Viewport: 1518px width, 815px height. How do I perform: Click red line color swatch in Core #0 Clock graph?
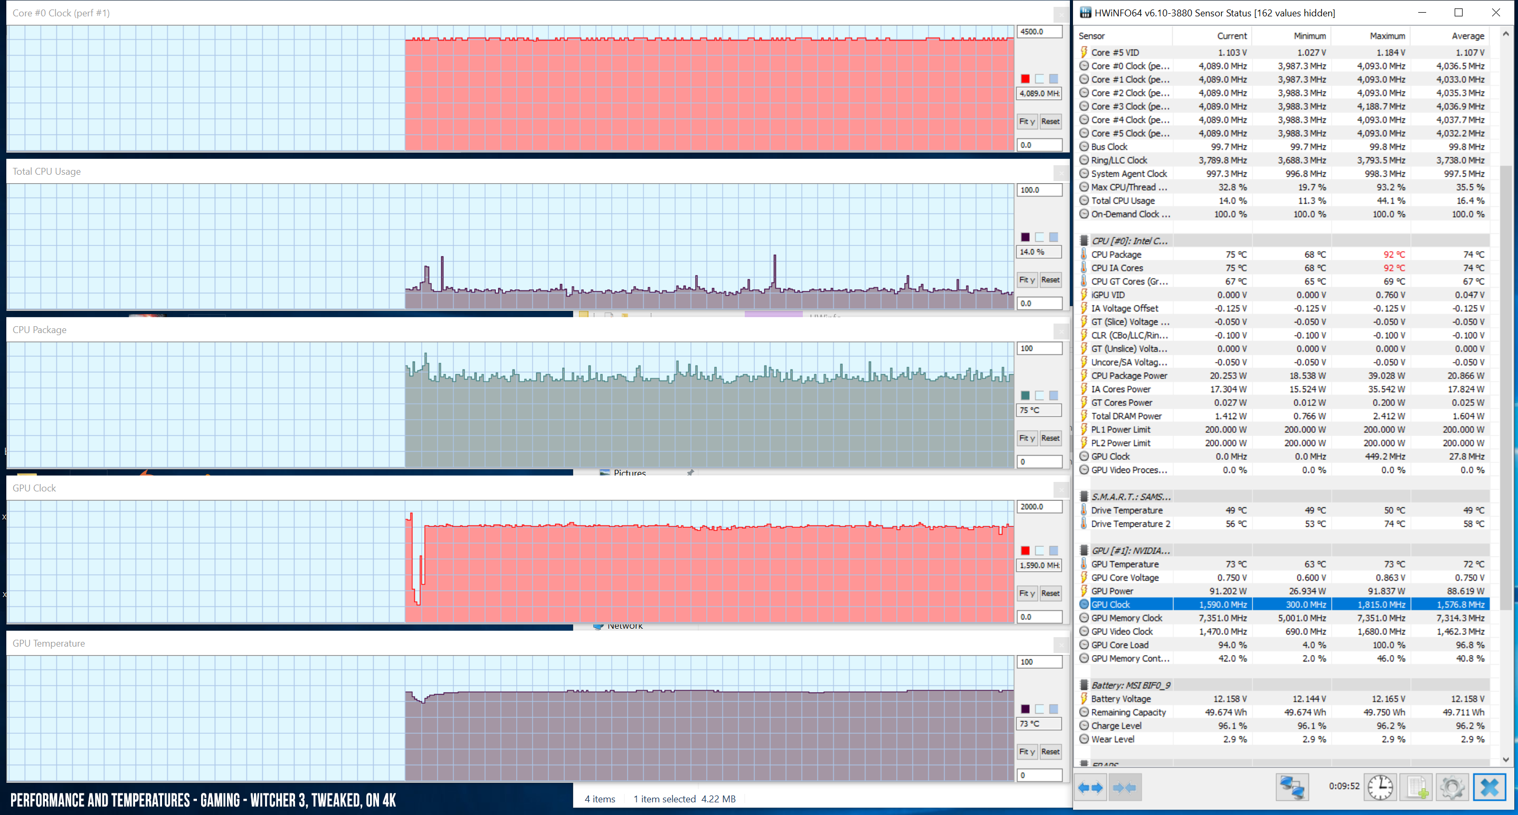1026,78
